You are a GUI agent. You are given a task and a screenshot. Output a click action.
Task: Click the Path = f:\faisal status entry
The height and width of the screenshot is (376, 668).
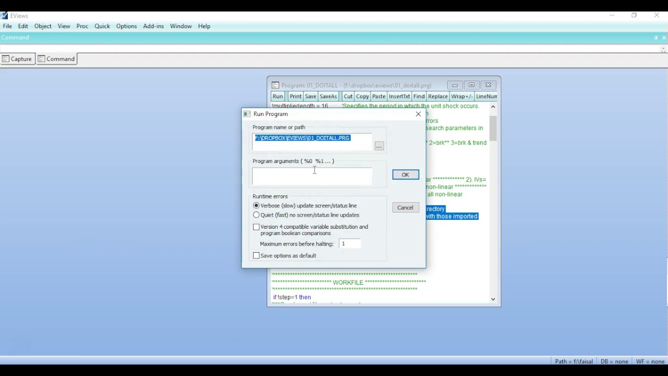[x=574, y=361]
